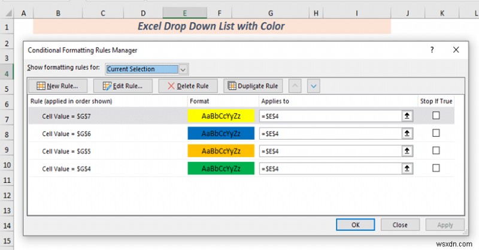Click the blue format preview swatch

pyautogui.click(x=221, y=134)
